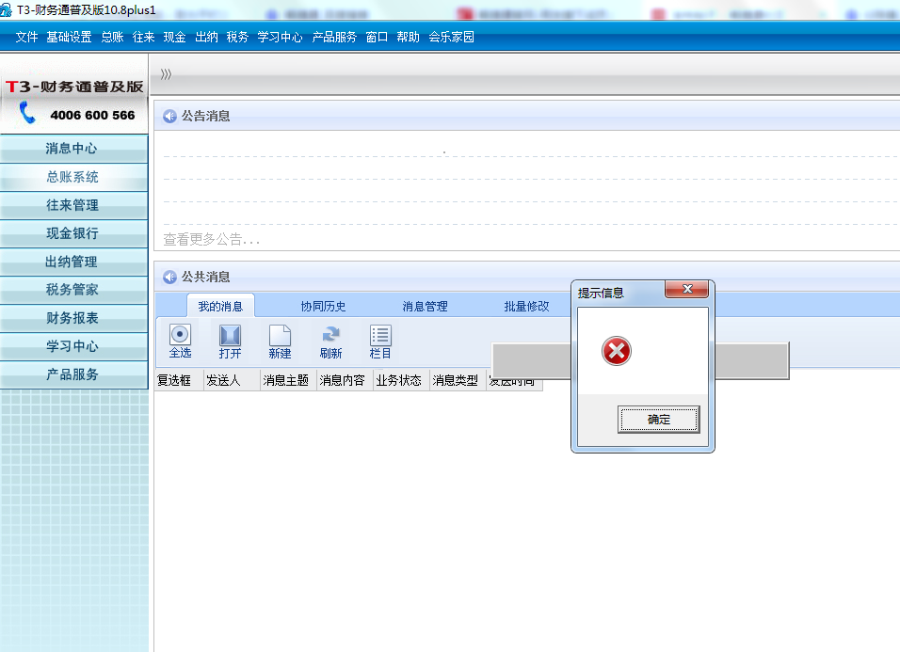Select 财务报表 in the sidebar
Viewport: 900px width, 652px height.
coord(73,318)
